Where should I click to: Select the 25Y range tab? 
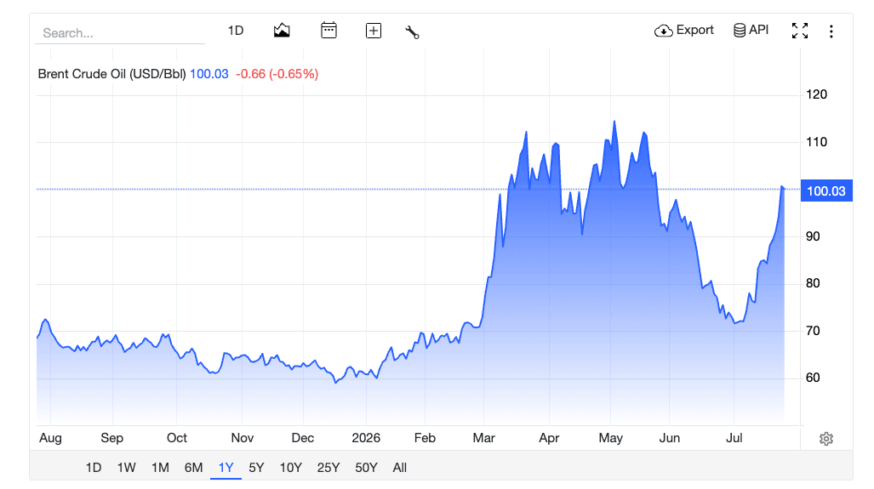(328, 467)
